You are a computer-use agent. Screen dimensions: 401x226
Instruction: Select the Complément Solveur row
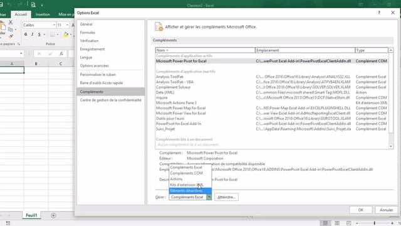tap(272, 87)
